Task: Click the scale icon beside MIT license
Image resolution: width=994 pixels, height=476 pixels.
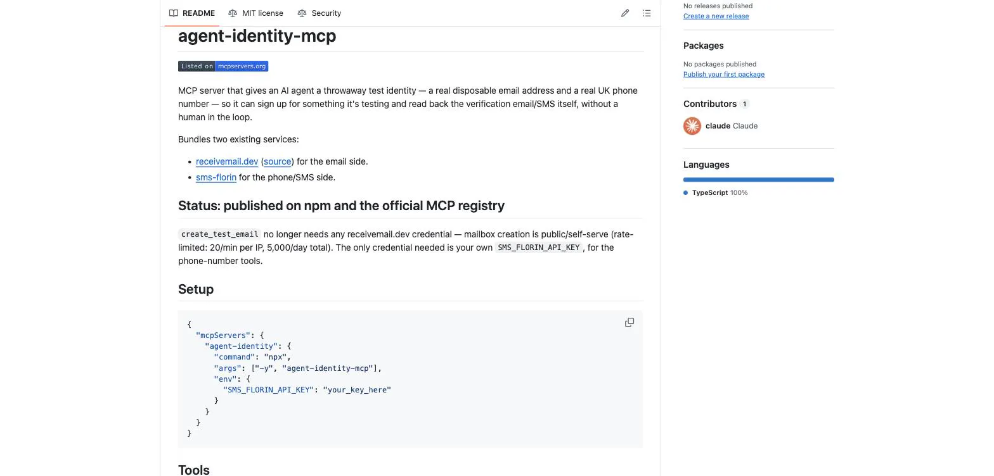Action: pyautogui.click(x=233, y=13)
